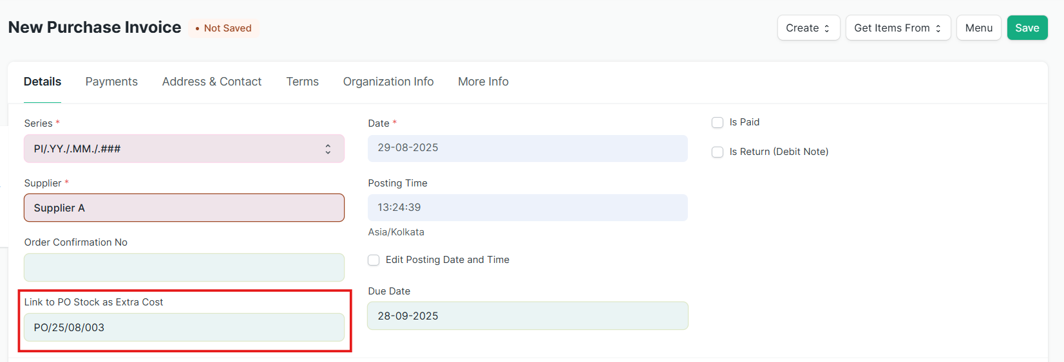Viewport: 1064px width, 362px height.
Task: Open the Get Items From dropdown
Action: point(898,28)
